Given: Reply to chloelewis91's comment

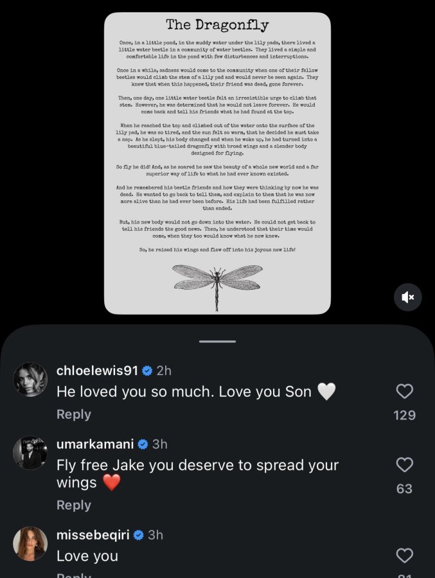Looking at the screenshot, I should tap(74, 414).
